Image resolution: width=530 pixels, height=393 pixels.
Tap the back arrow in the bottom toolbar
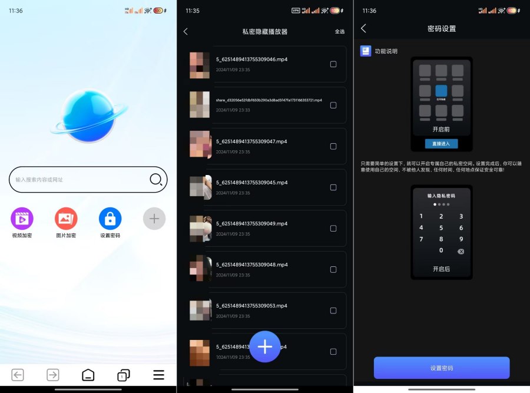coord(17,375)
